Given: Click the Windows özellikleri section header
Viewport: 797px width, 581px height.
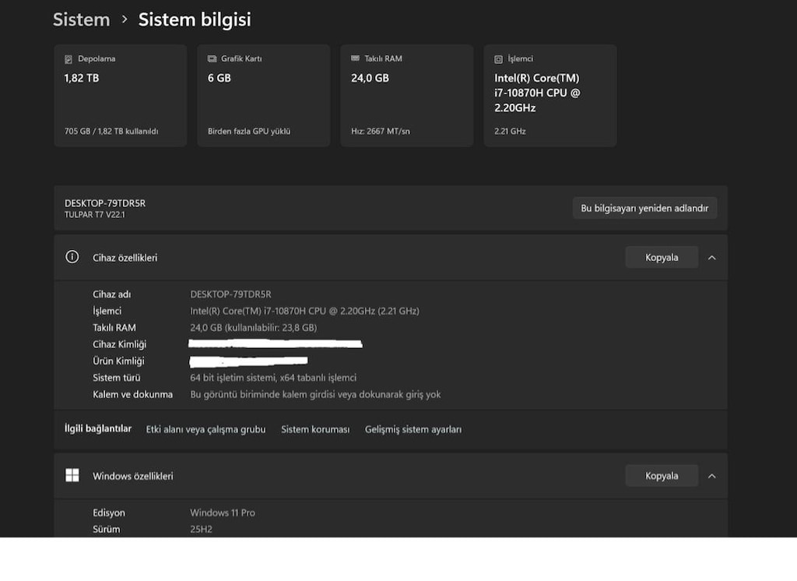Looking at the screenshot, I should (391, 476).
